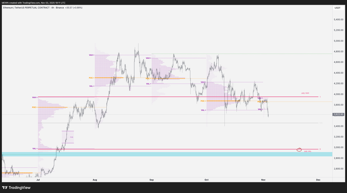Click the July profile VAL marker
The width and height of the screenshot is (347, 193).
pos(34,148)
